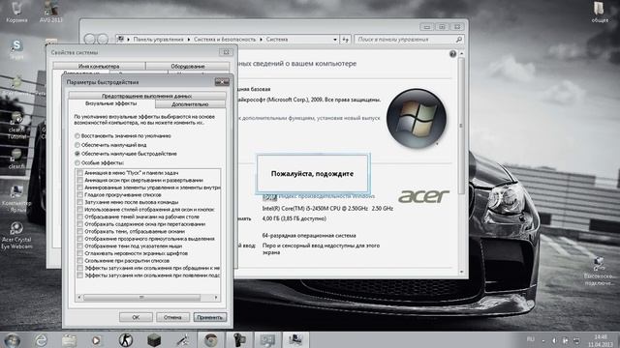620x348 pixels.
Task: Select Восстановить значения по умолчанию option
Action: [77, 135]
